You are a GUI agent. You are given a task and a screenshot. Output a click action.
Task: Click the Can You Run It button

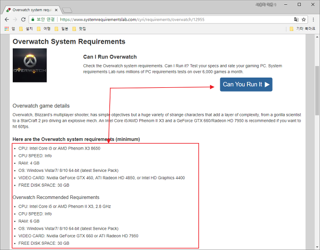(x=246, y=85)
